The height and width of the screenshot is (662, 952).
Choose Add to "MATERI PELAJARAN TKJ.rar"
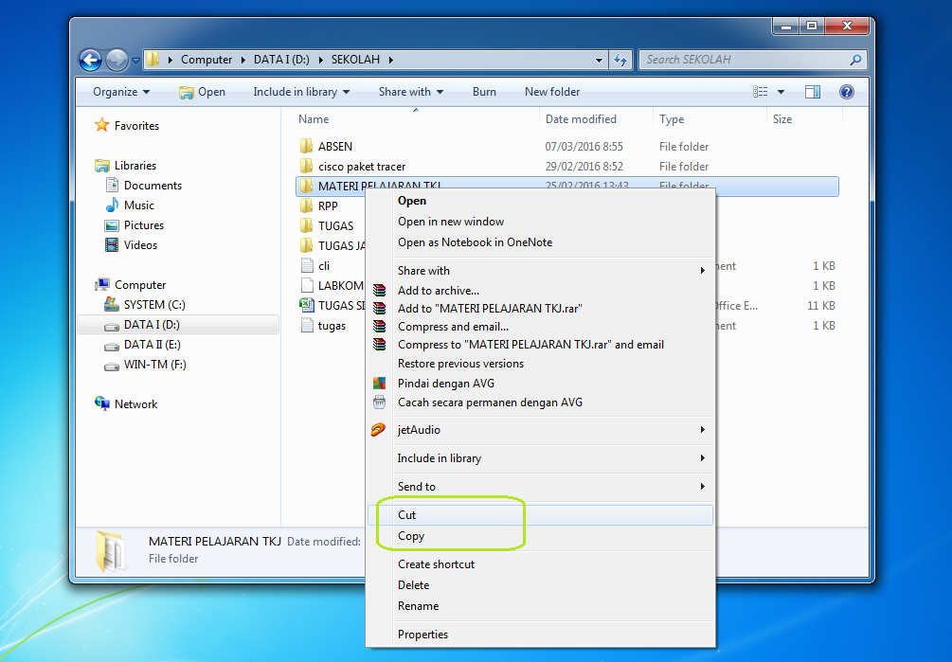pyautogui.click(x=540, y=308)
